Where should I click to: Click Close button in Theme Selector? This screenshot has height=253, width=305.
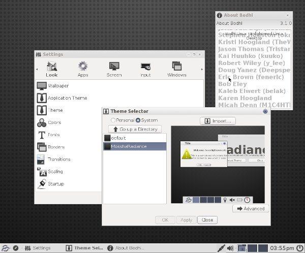(x=207, y=220)
